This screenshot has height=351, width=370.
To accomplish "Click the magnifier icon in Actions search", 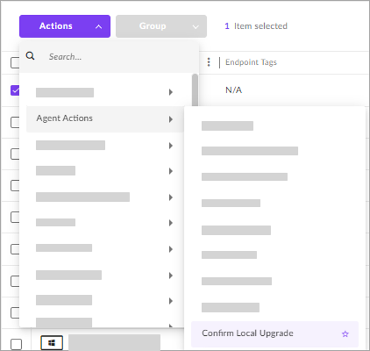I will 30,56.
